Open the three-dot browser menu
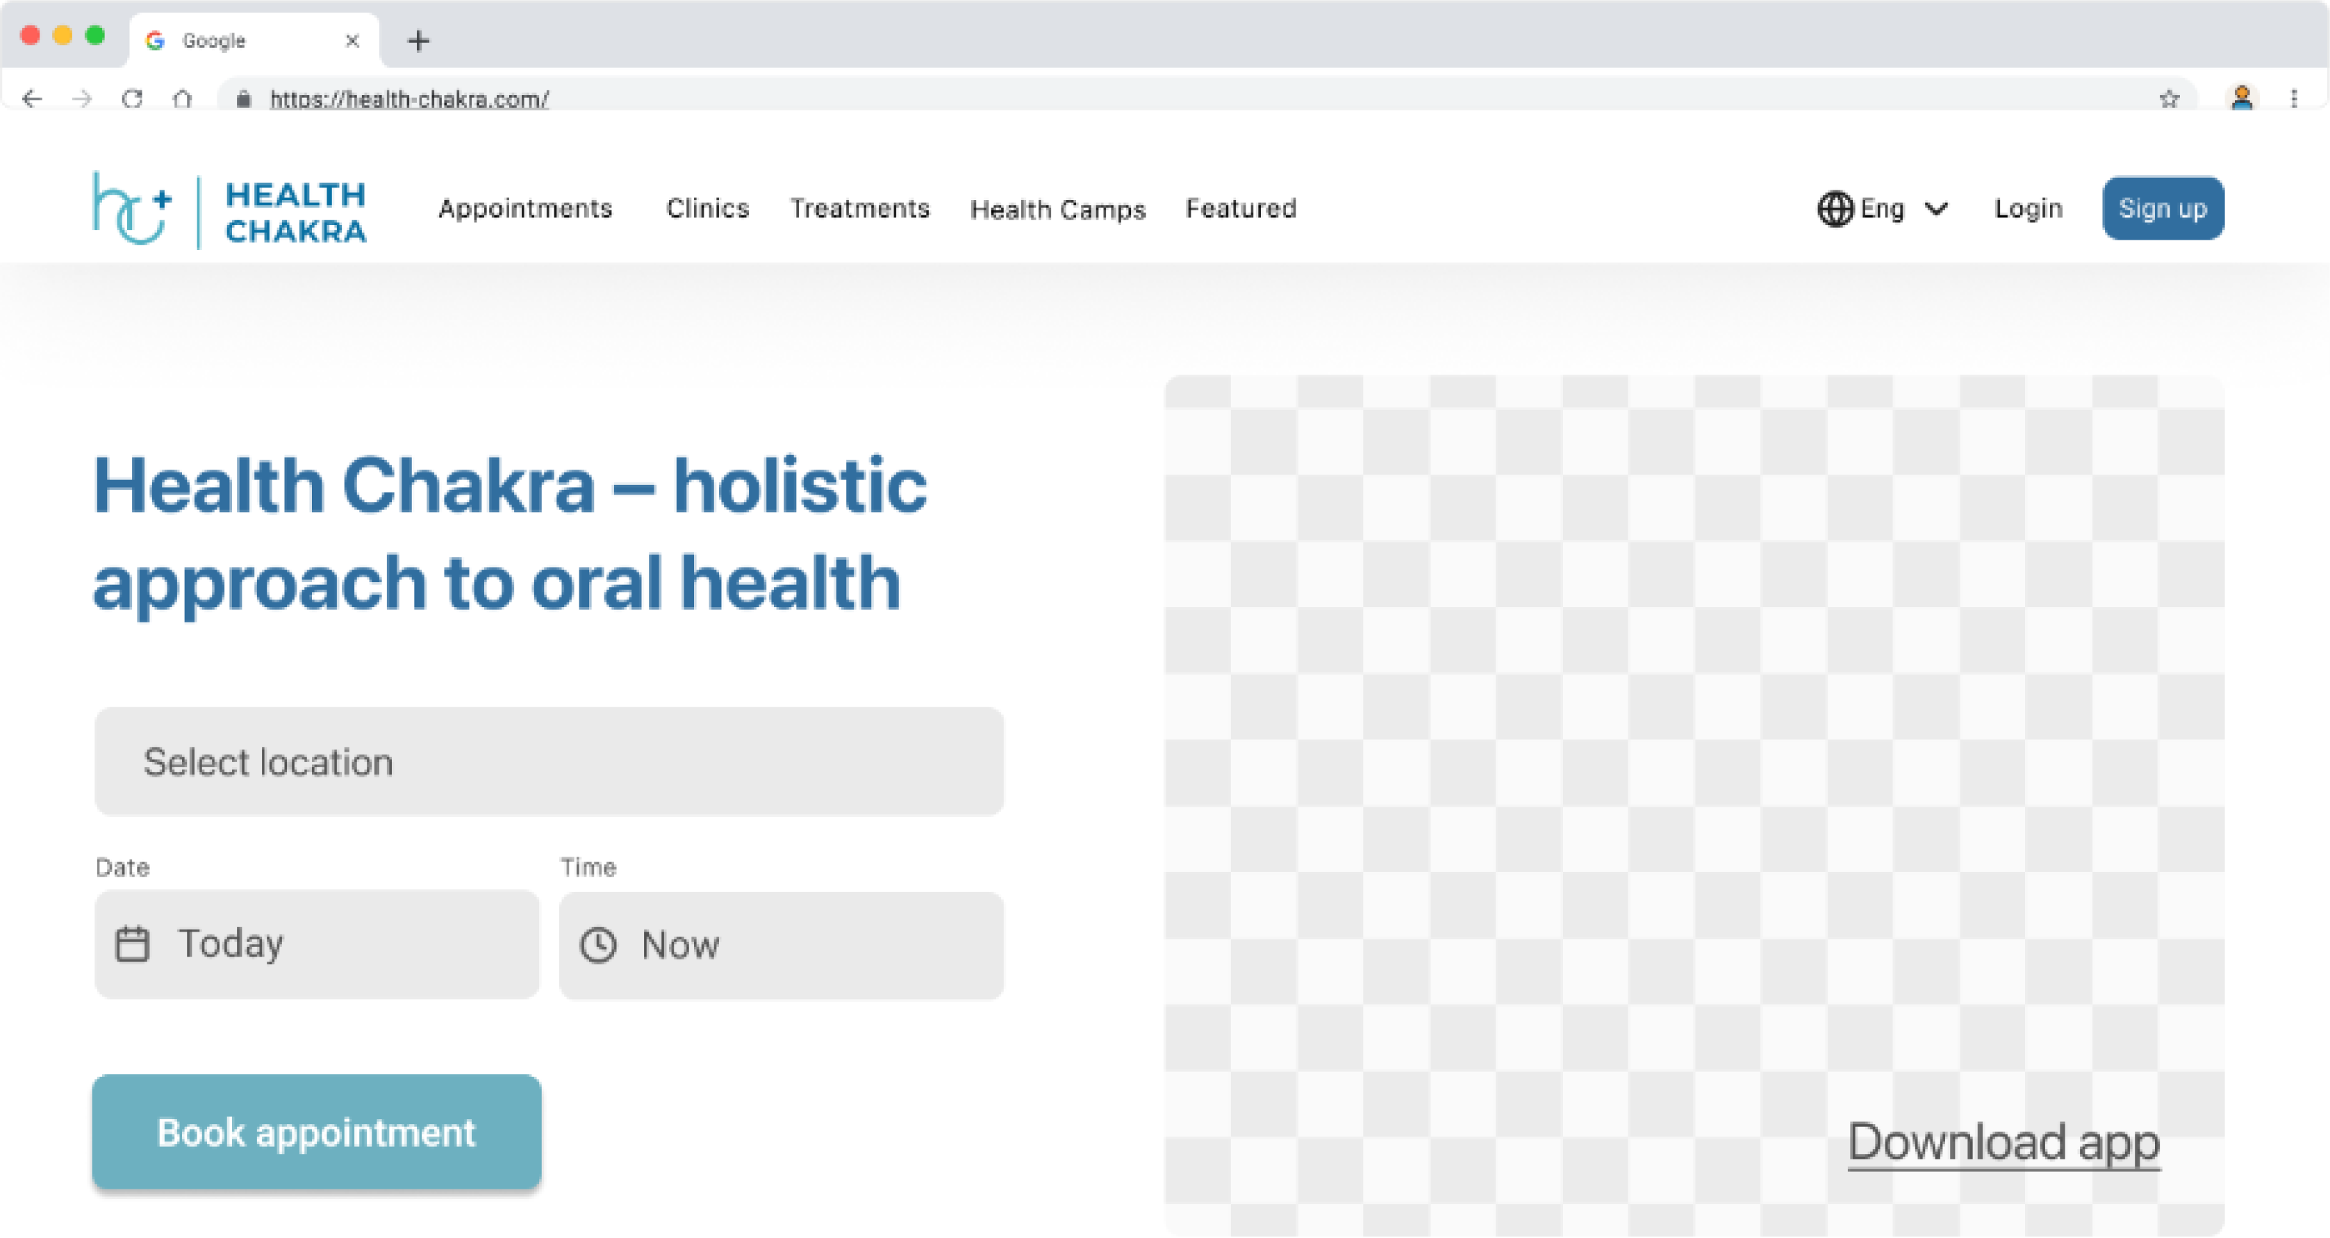This screenshot has height=1238, width=2330. [2294, 99]
